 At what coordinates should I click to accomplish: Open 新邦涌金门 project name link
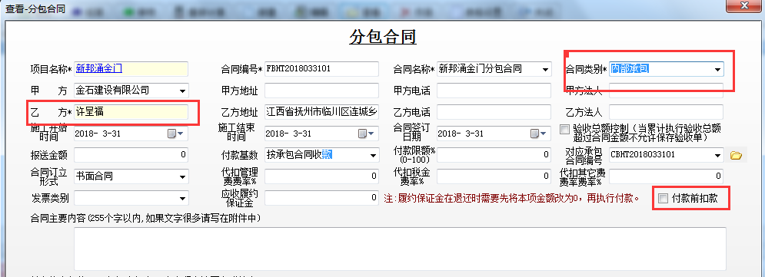(x=99, y=68)
